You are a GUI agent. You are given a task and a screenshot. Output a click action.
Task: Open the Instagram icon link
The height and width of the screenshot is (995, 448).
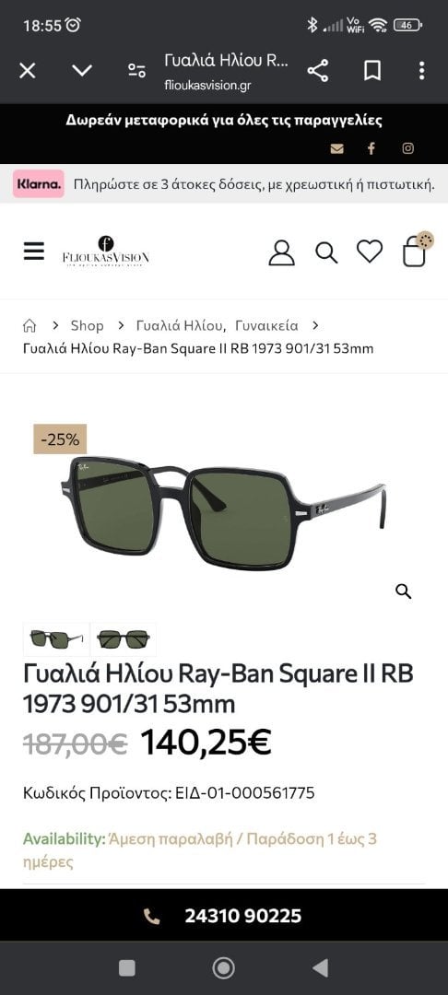pos(408,148)
